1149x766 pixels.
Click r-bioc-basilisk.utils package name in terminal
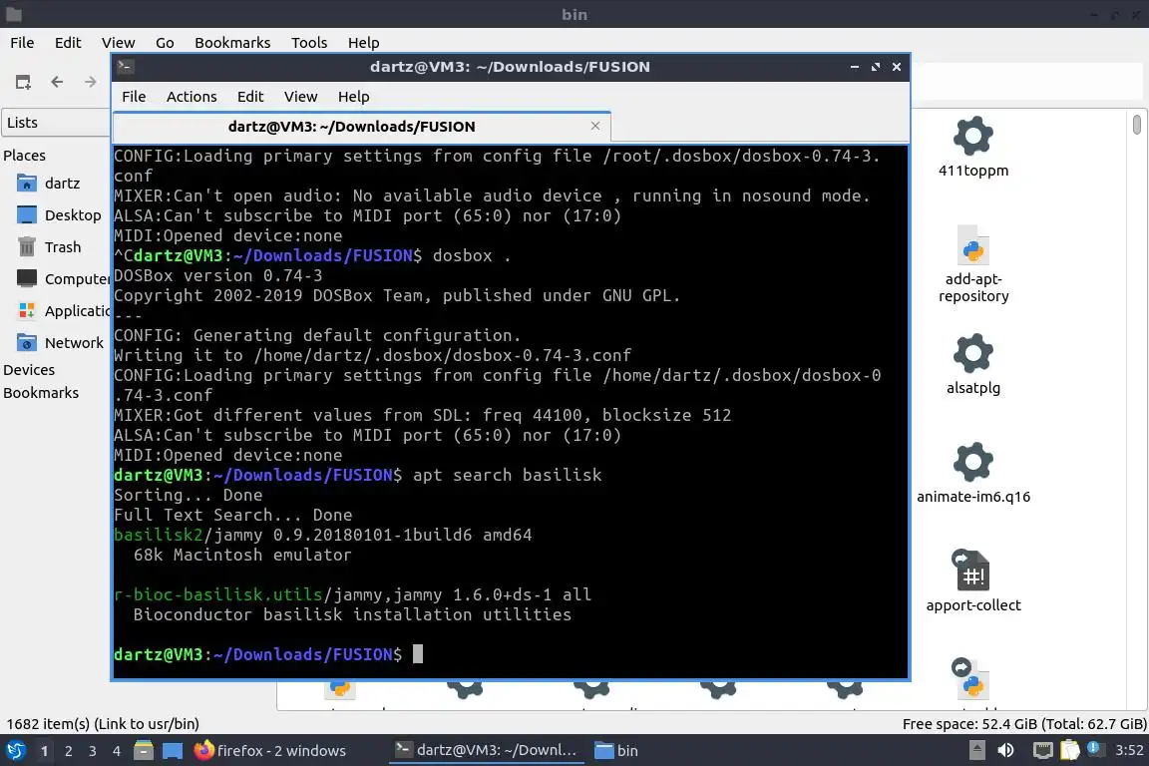217,594
